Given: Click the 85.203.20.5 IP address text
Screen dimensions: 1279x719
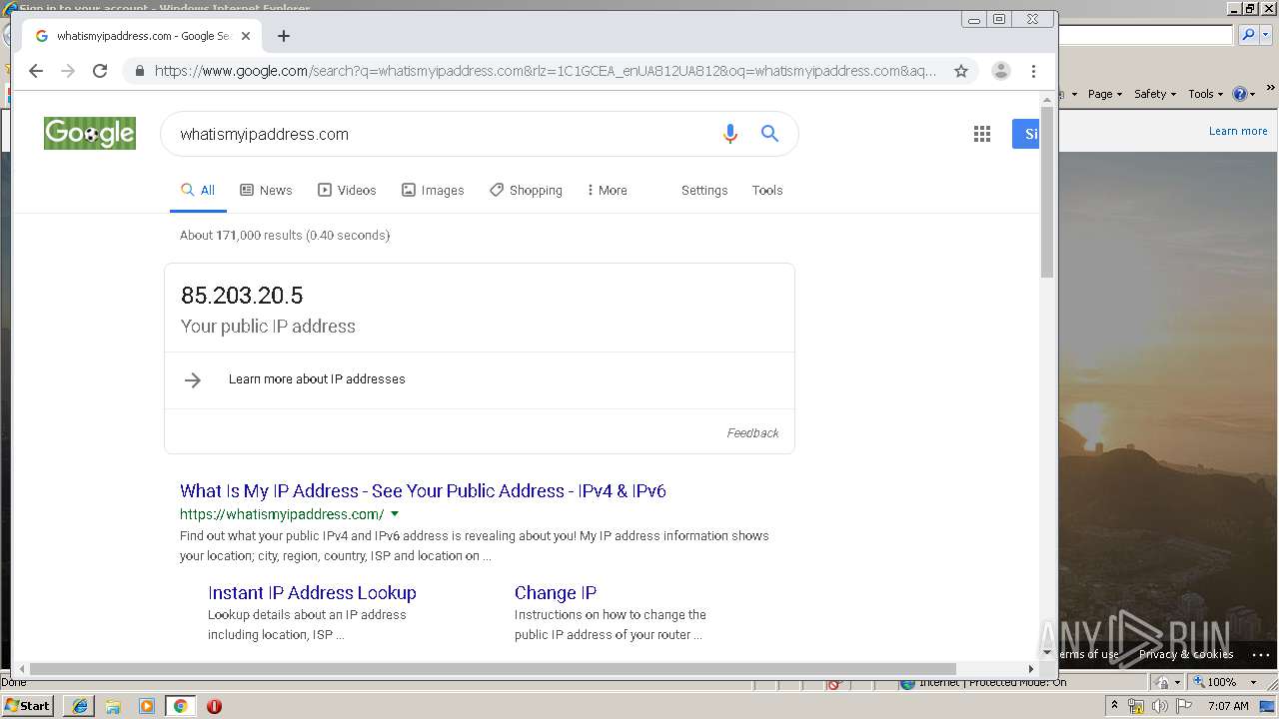Looking at the screenshot, I should pyautogui.click(x=242, y=296).
